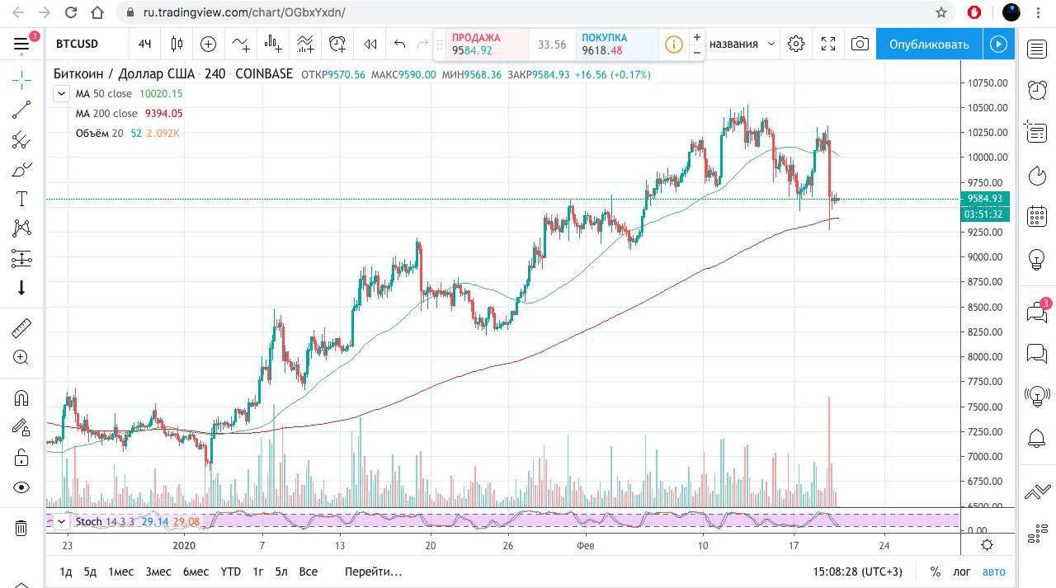Open indicator templates
Viewport: 1056px width, 588px height.
click(304, 45)
